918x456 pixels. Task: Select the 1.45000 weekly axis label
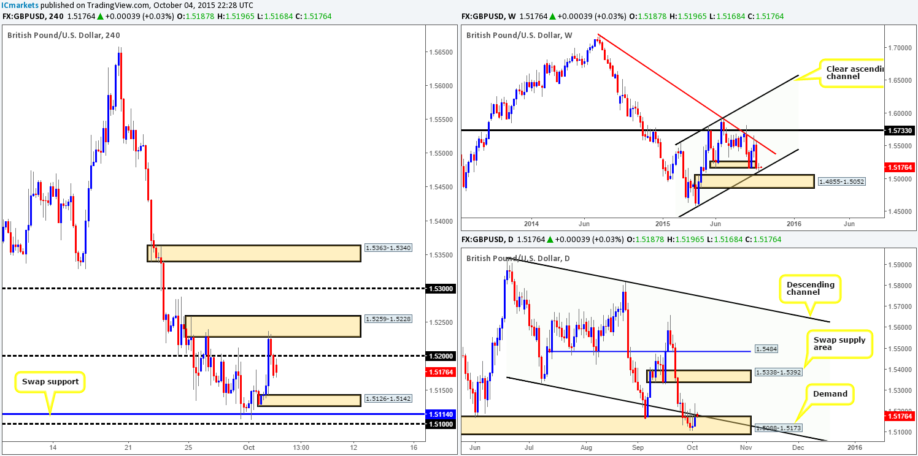tap(899, 211)
